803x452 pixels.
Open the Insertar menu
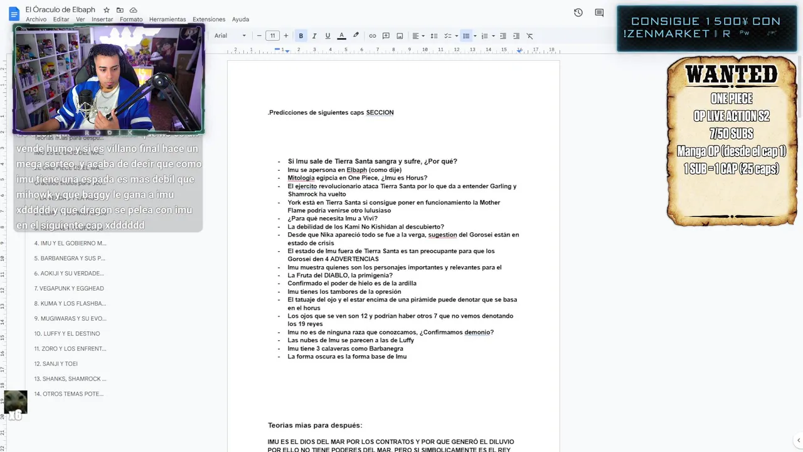click(x=102, y=19)
